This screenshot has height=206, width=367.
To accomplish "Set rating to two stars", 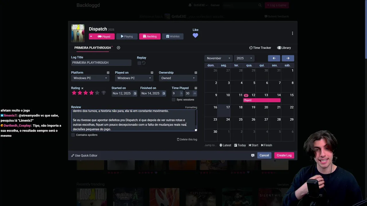I will point(80,93).
